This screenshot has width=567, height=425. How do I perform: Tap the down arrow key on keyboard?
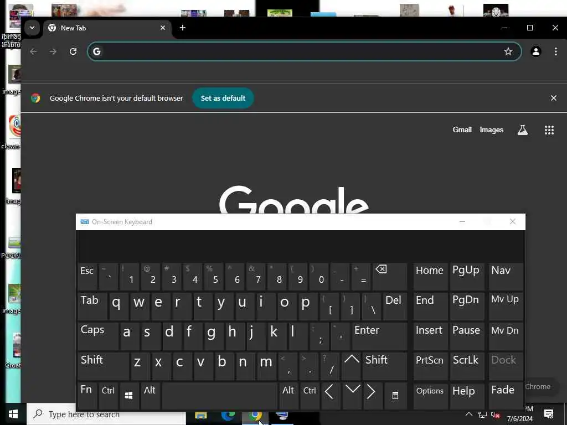(x=352, y=396)
